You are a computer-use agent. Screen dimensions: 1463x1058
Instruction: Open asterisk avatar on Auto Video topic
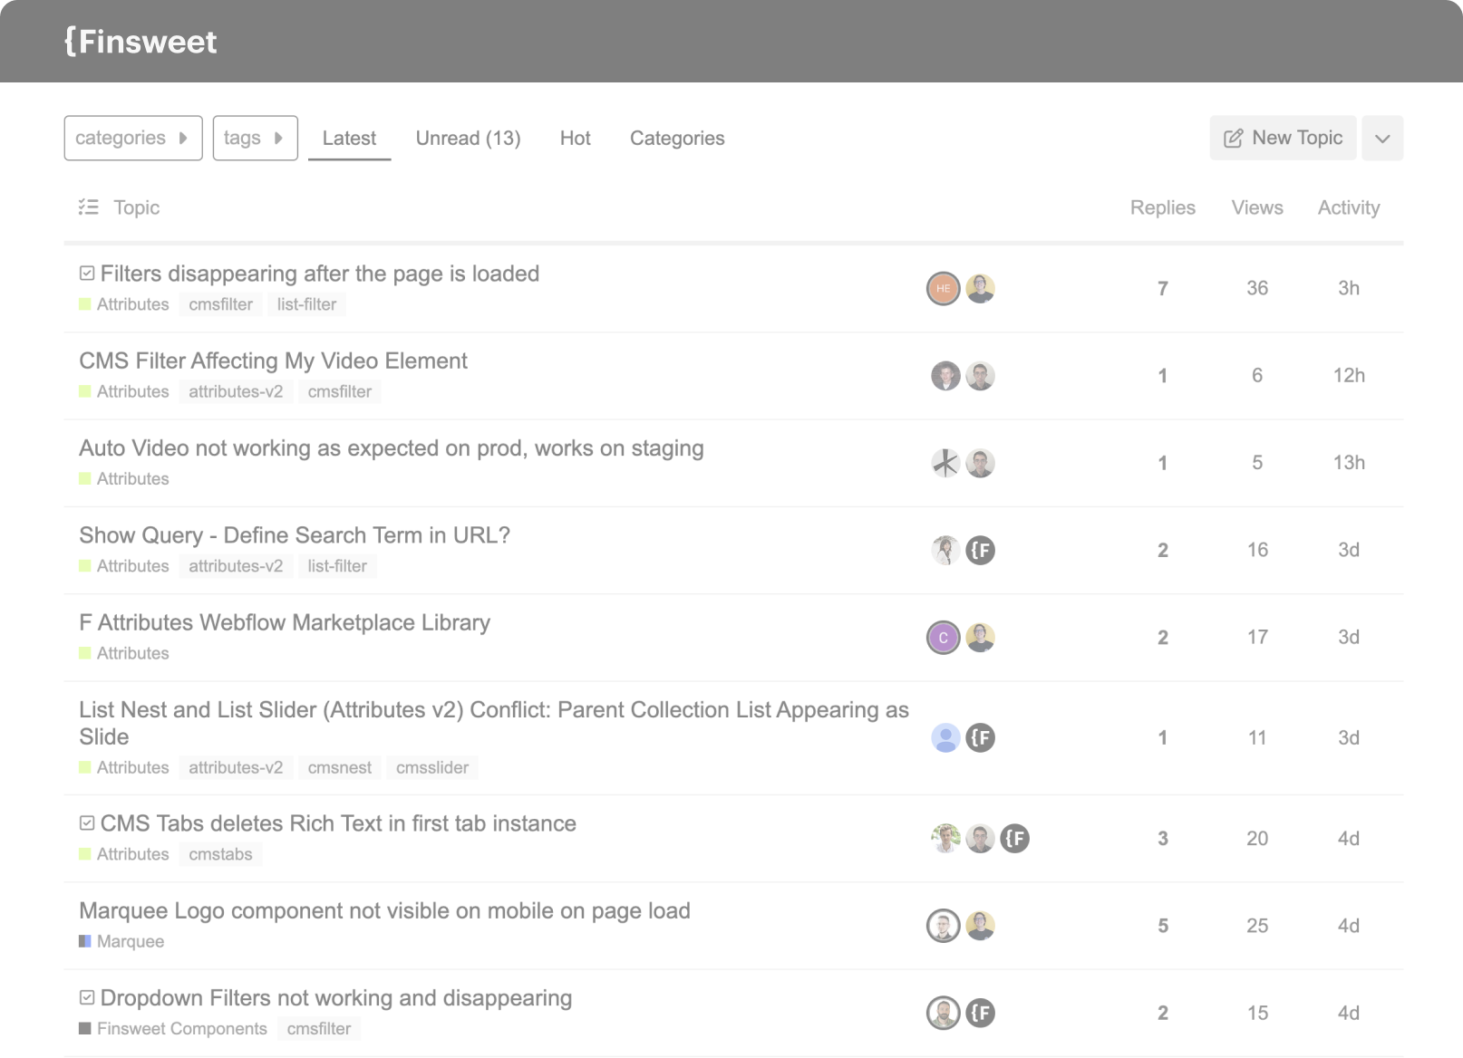pyautogui.click(x=945, y=463)
